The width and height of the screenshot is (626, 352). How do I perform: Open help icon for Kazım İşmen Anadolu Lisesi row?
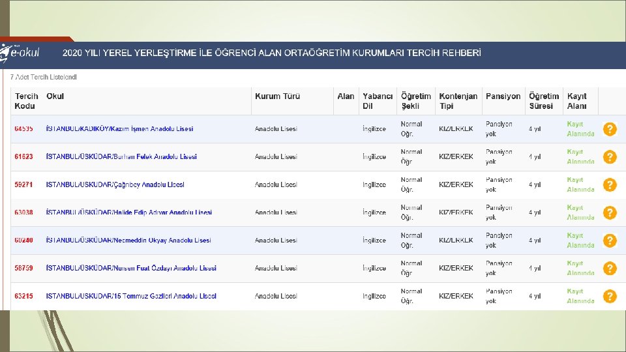click(610, 129)
